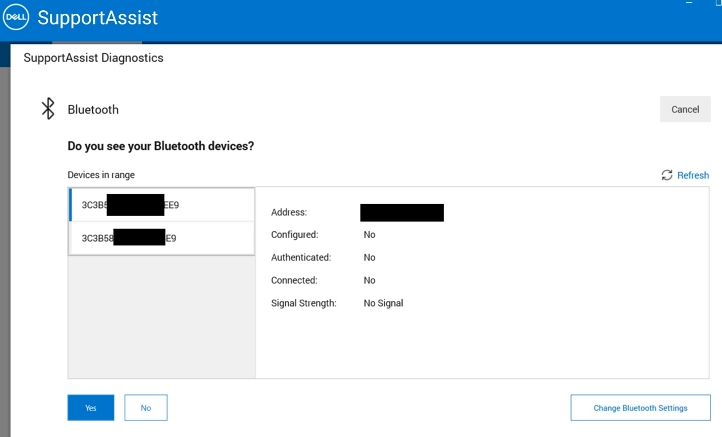This screenshot has height=437, width=722.
Task: Click the Bluetooth symbol icon
Action: [x=48, y=109]
